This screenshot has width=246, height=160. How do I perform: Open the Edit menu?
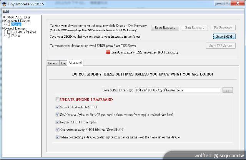(x=6, y=12)
